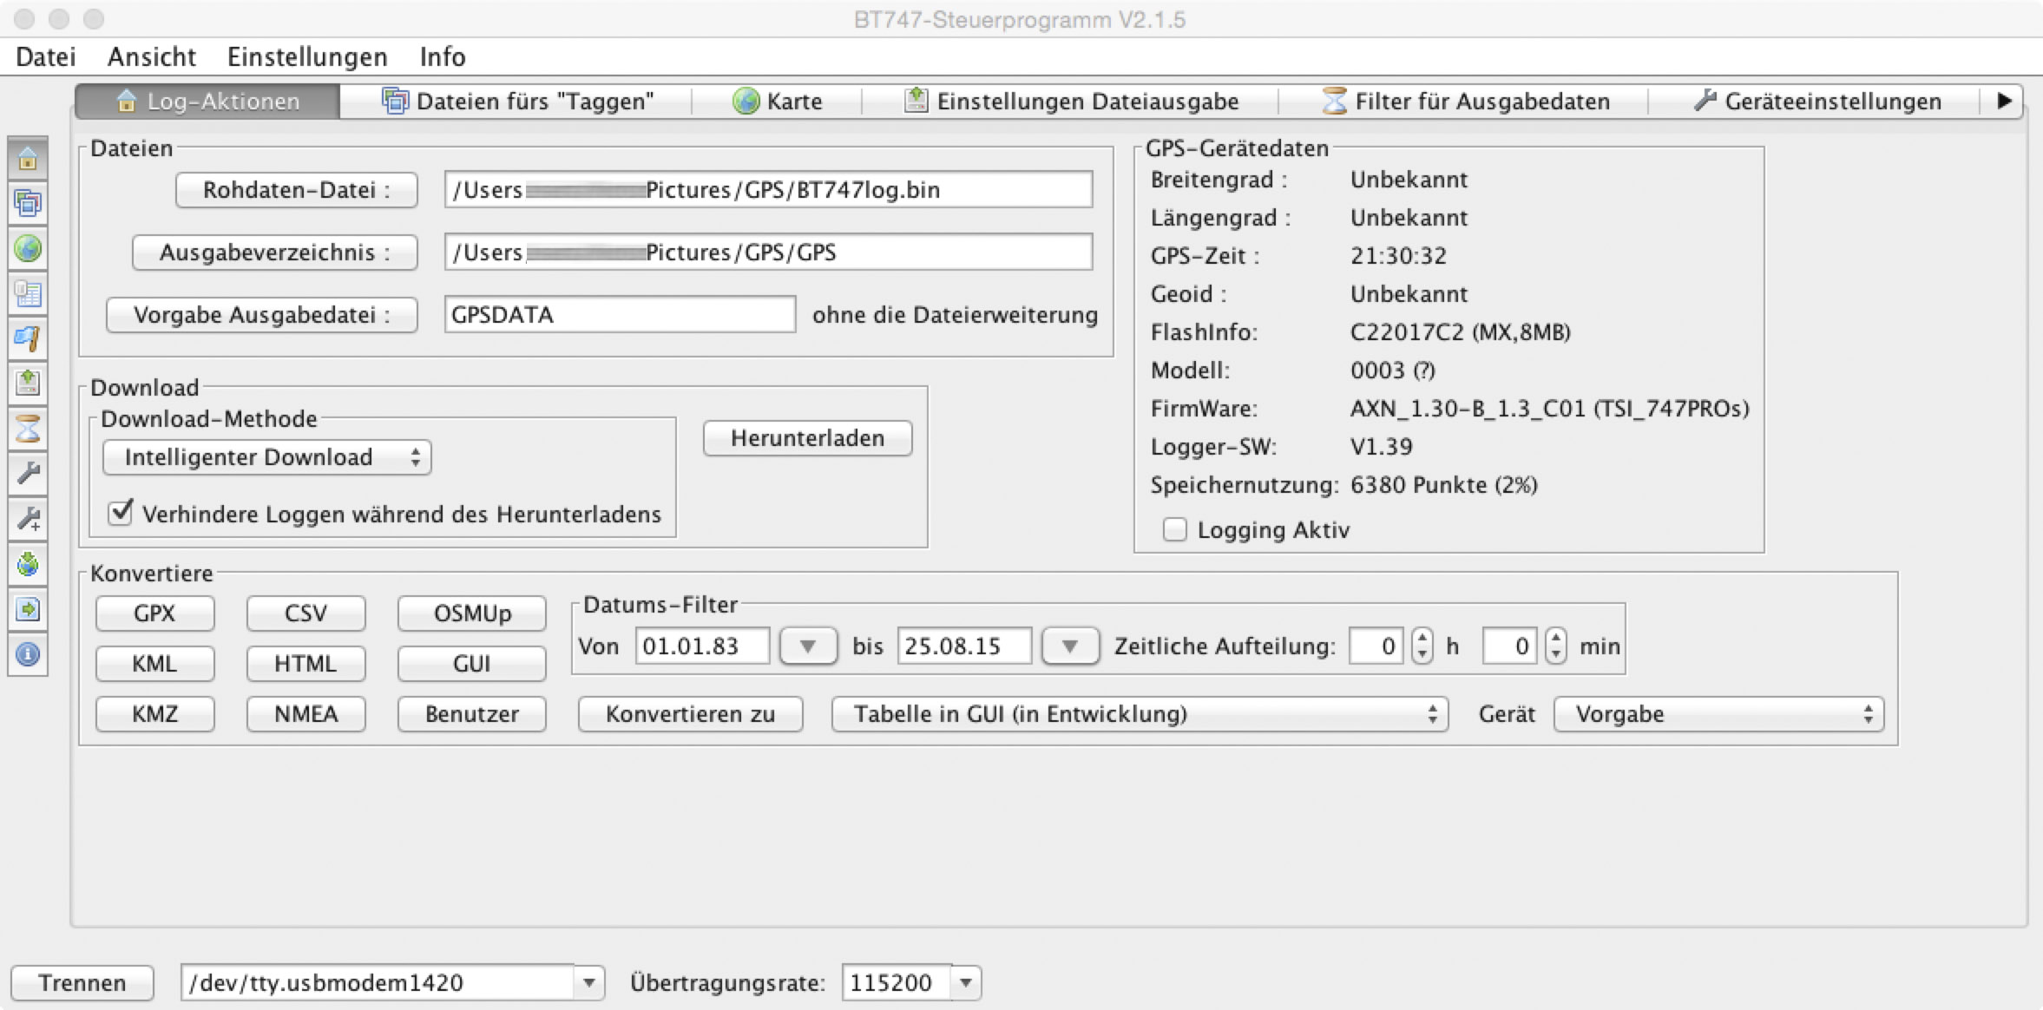
Task: Open the Gerät Vorgabe dropdown
Action: (x=1718, y=714)
